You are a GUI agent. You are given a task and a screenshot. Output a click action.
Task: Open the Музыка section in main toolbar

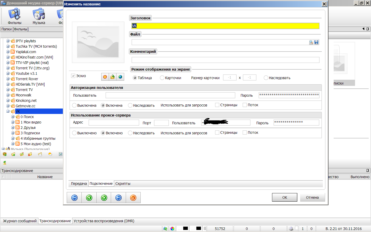pyautogui.click(x=39, y=16)
